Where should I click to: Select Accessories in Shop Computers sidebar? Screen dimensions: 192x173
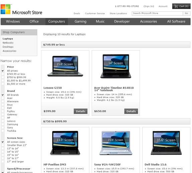[x=9, y=51]
